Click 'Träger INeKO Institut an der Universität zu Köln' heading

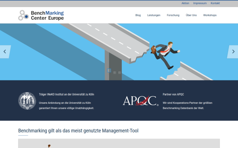pyautogui.click(x=67, y=94)
